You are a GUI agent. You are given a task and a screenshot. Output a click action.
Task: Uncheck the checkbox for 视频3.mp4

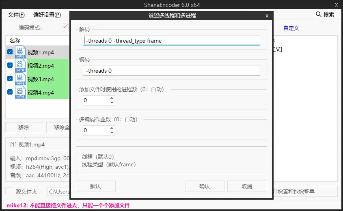point(10,78)
